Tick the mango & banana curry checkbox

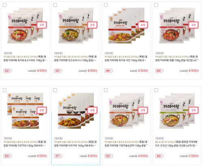click(x=55, y=5)
